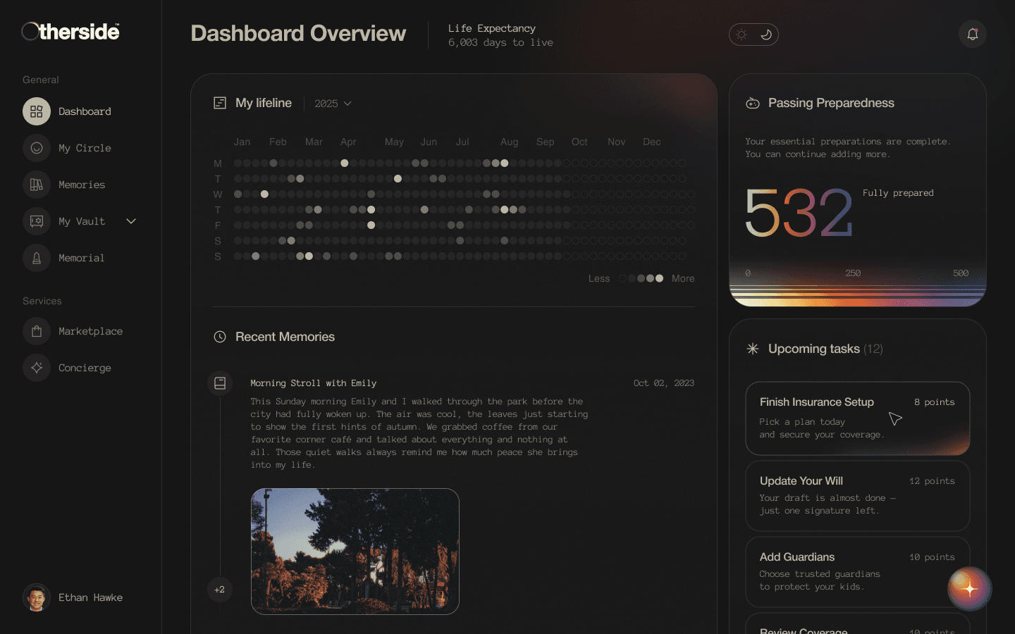Open the Morning Stroll park photo
Viewport: 1015px width, 634px height.
355,552
